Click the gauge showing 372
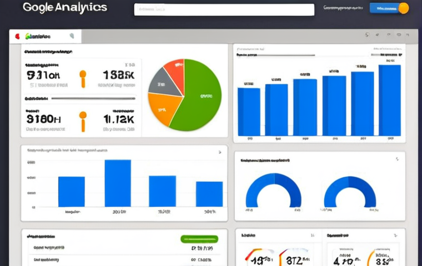The image size is (422, 266). [x=294, y=257]
